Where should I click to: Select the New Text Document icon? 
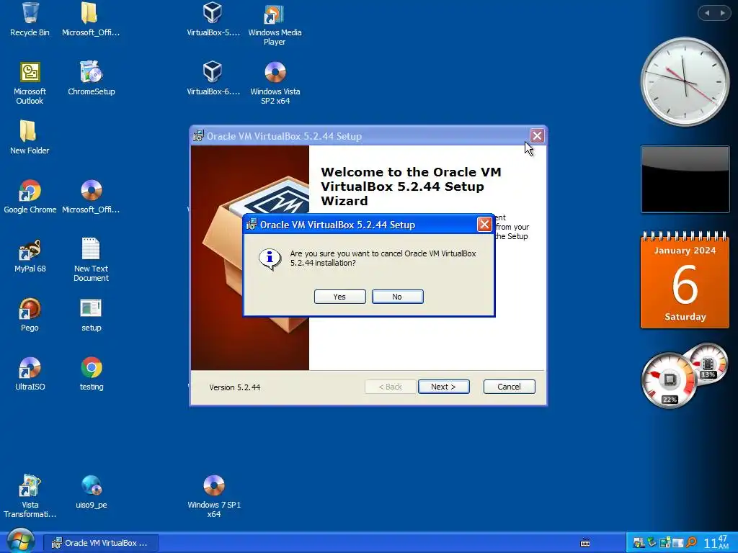91,260
